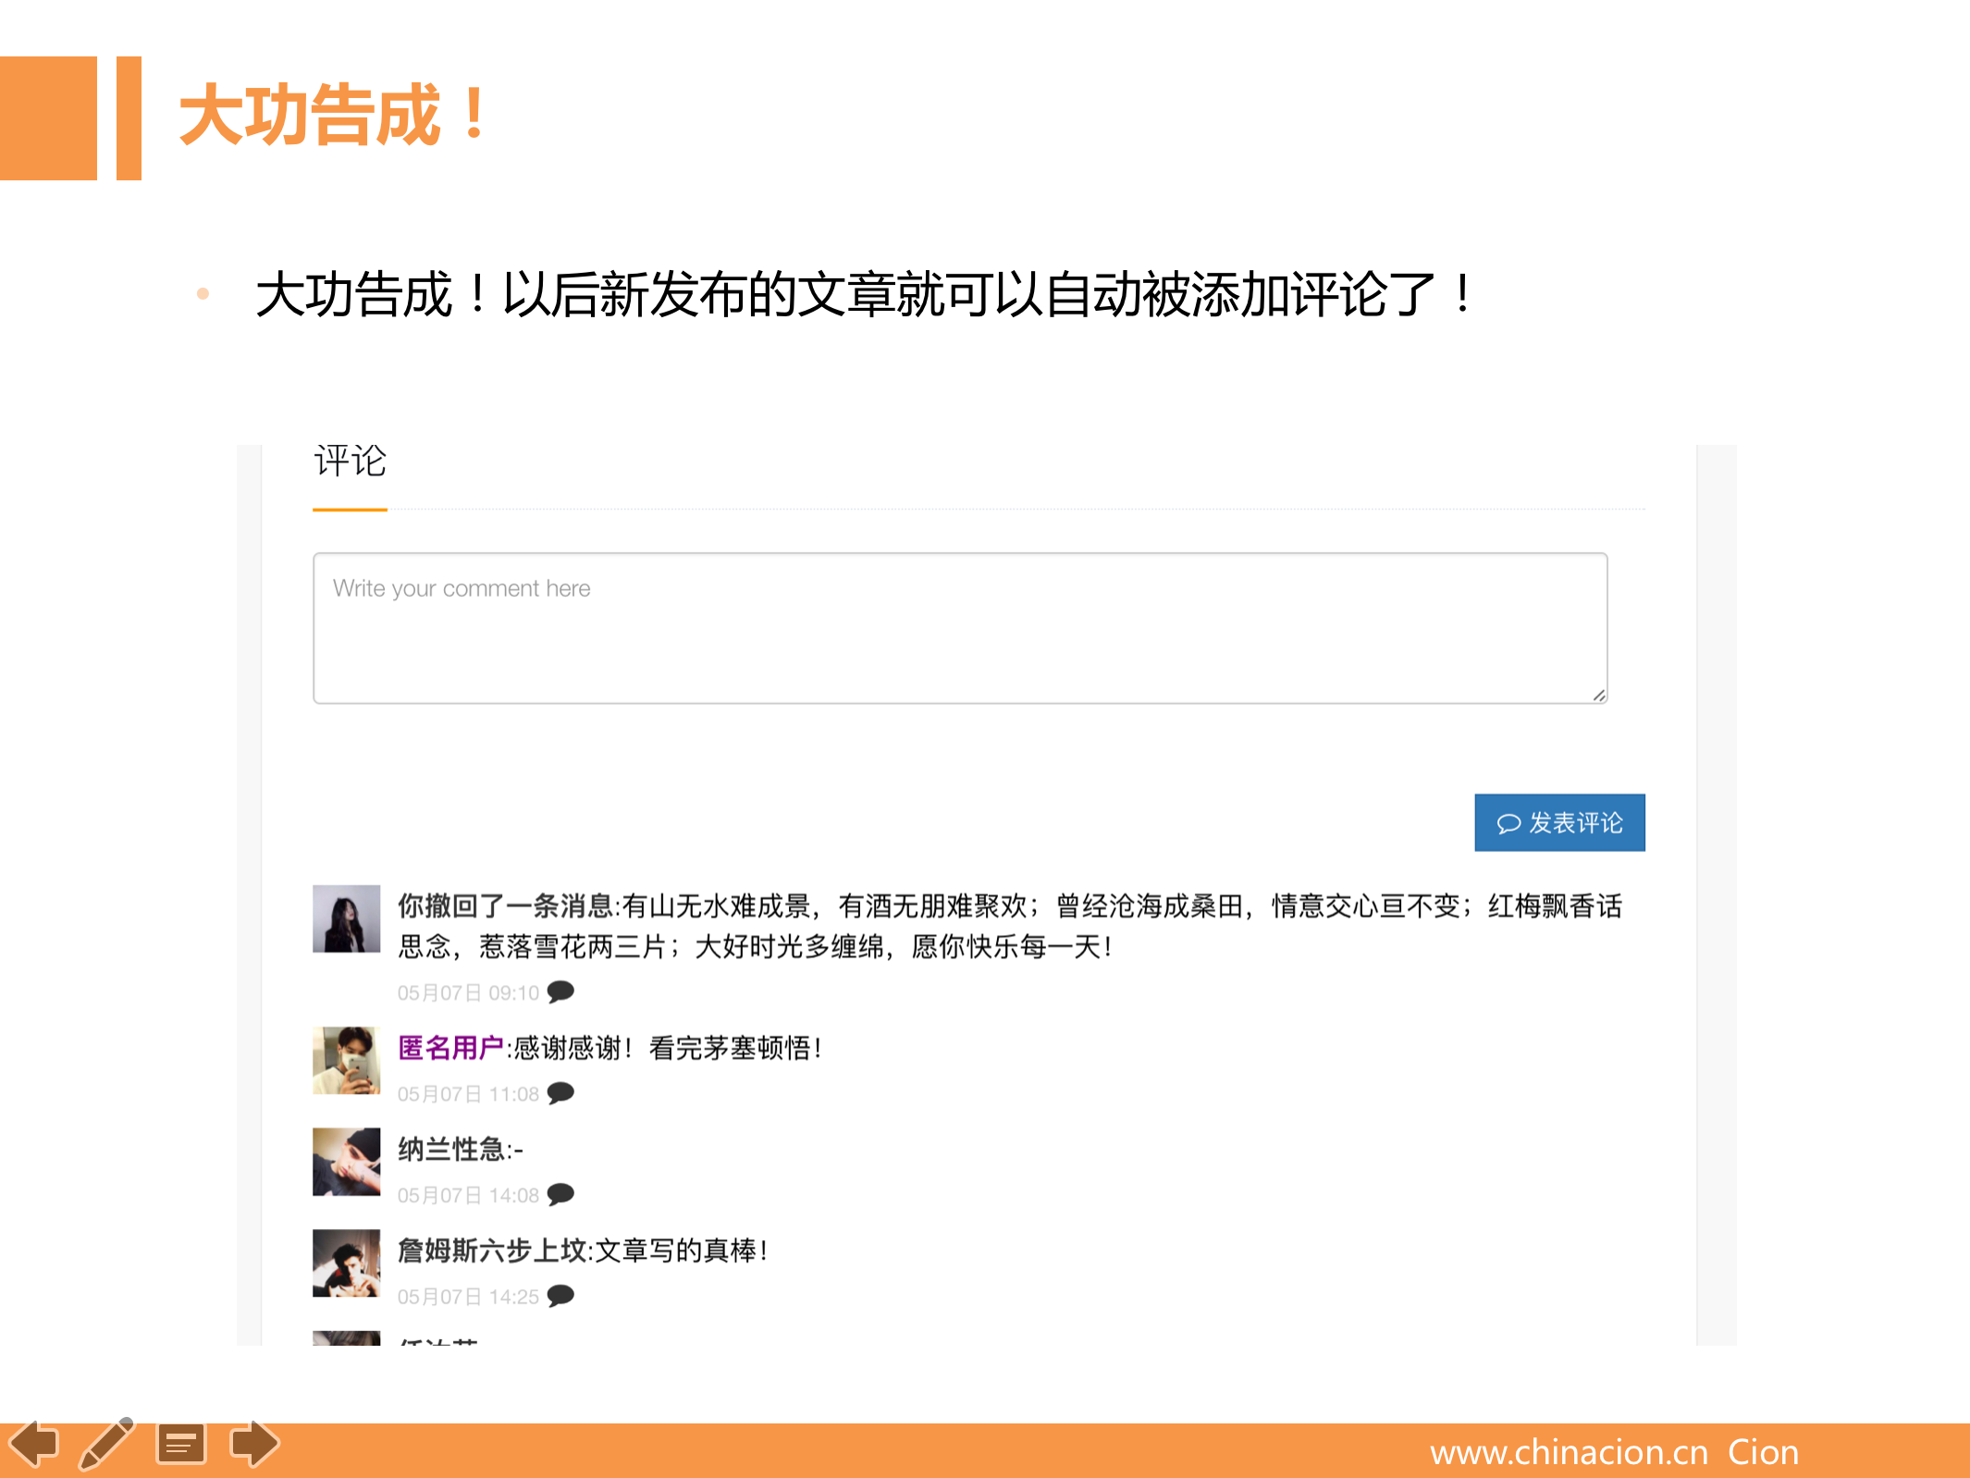Open www.chinacion.cn footer link
This screenshot has width=1970, height=1478.
1569,1452
